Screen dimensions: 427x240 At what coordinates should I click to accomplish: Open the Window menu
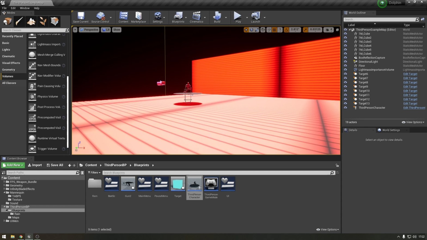coord(25,8)
